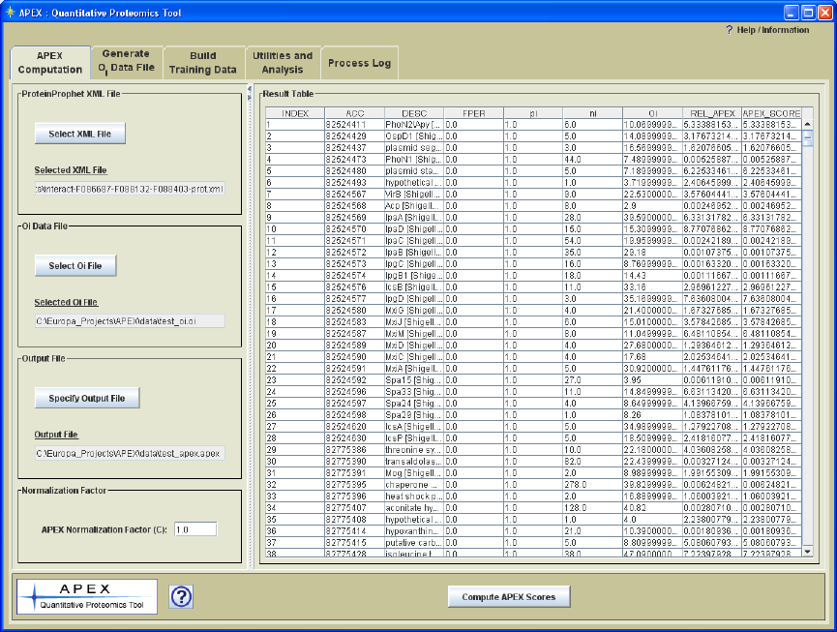Image resolution: width=837 pixels, height=632 pixels.
Task: Sort by APEX_SCORE column header
Action: (x=771, y=113)
